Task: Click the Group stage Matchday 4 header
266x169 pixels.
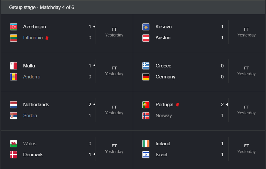Action: pyautogui.click(x=42, y=7)
